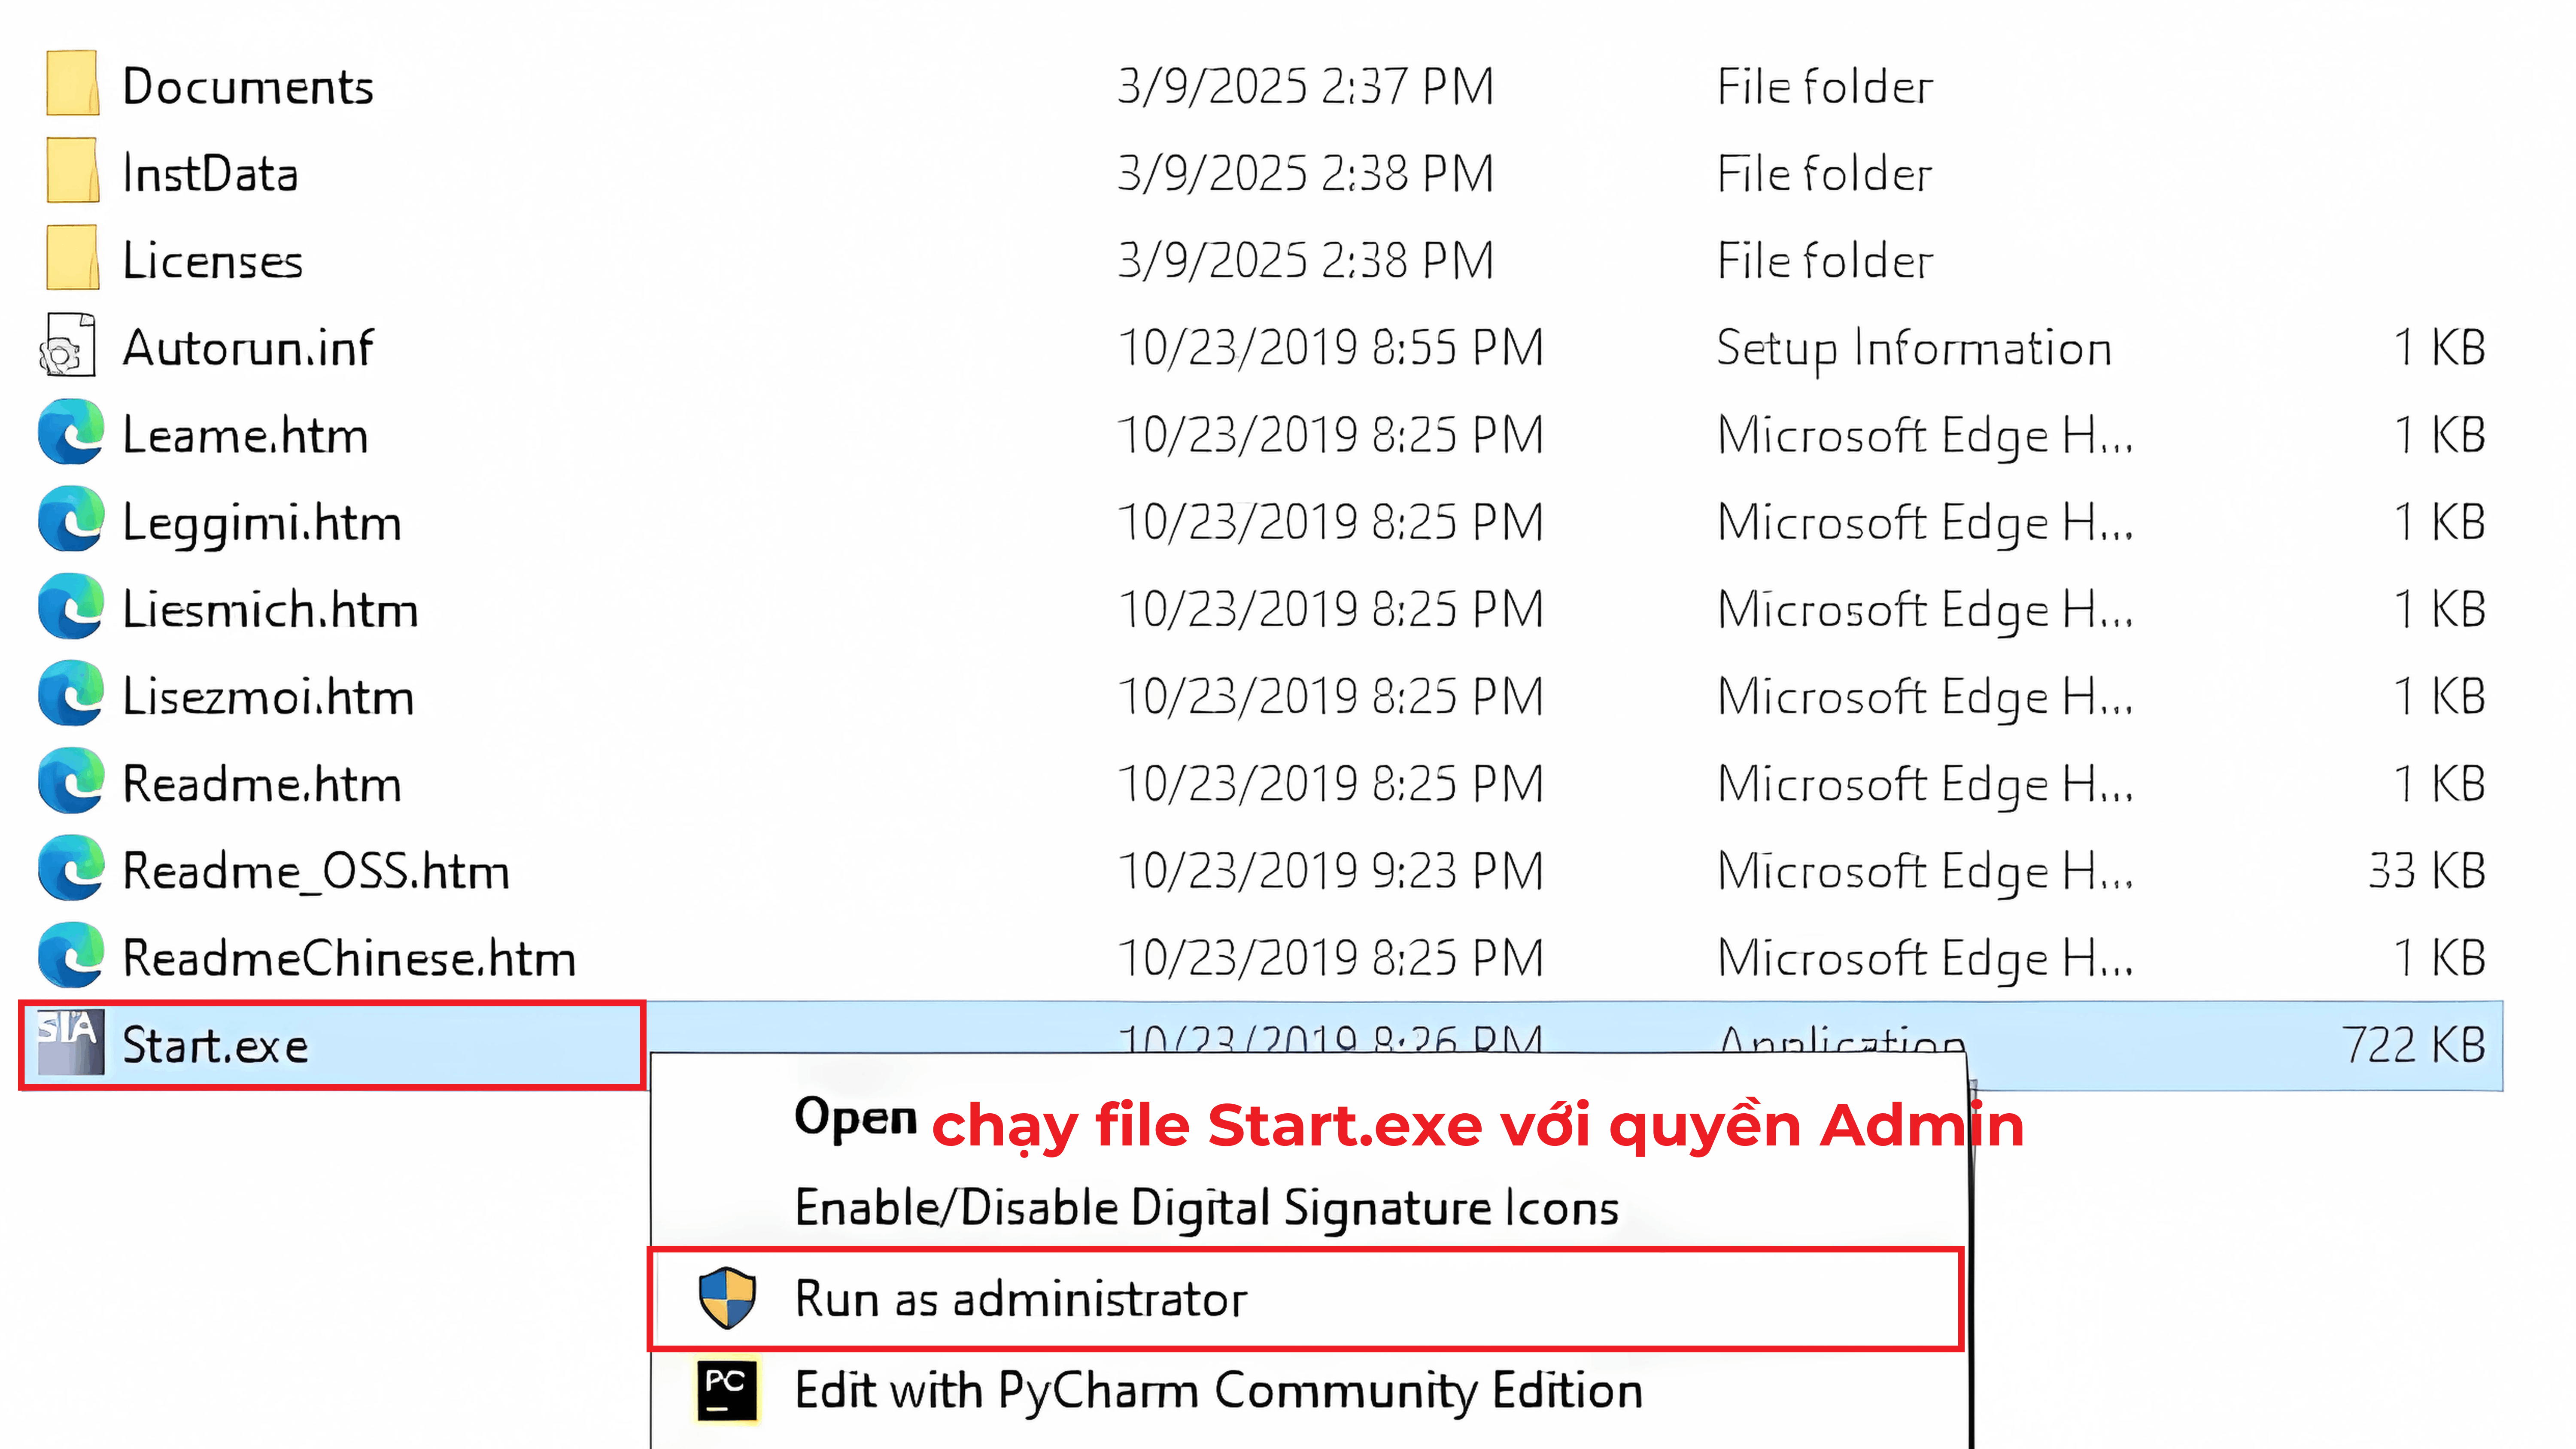Select the ReadmeChinese.htm file name
This screenshot has height=1449, width=2576.
pyautogui.click(x=349, y=958)
